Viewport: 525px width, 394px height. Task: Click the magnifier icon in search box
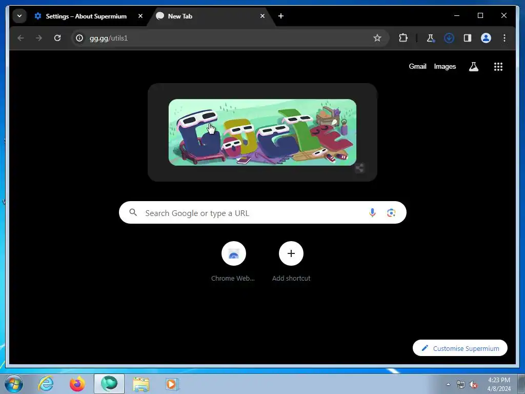133,212
